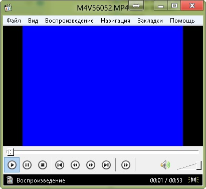Step forward one frame icon
Image resolution: width=206 pixels, height=189 pixels.
point(126,165)
